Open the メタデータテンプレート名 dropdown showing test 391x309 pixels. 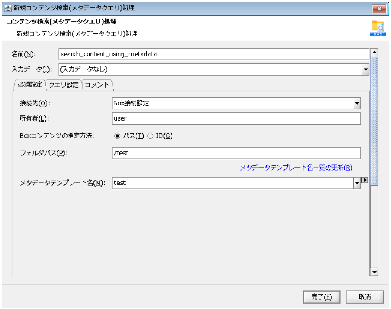(x=357, y=182)
